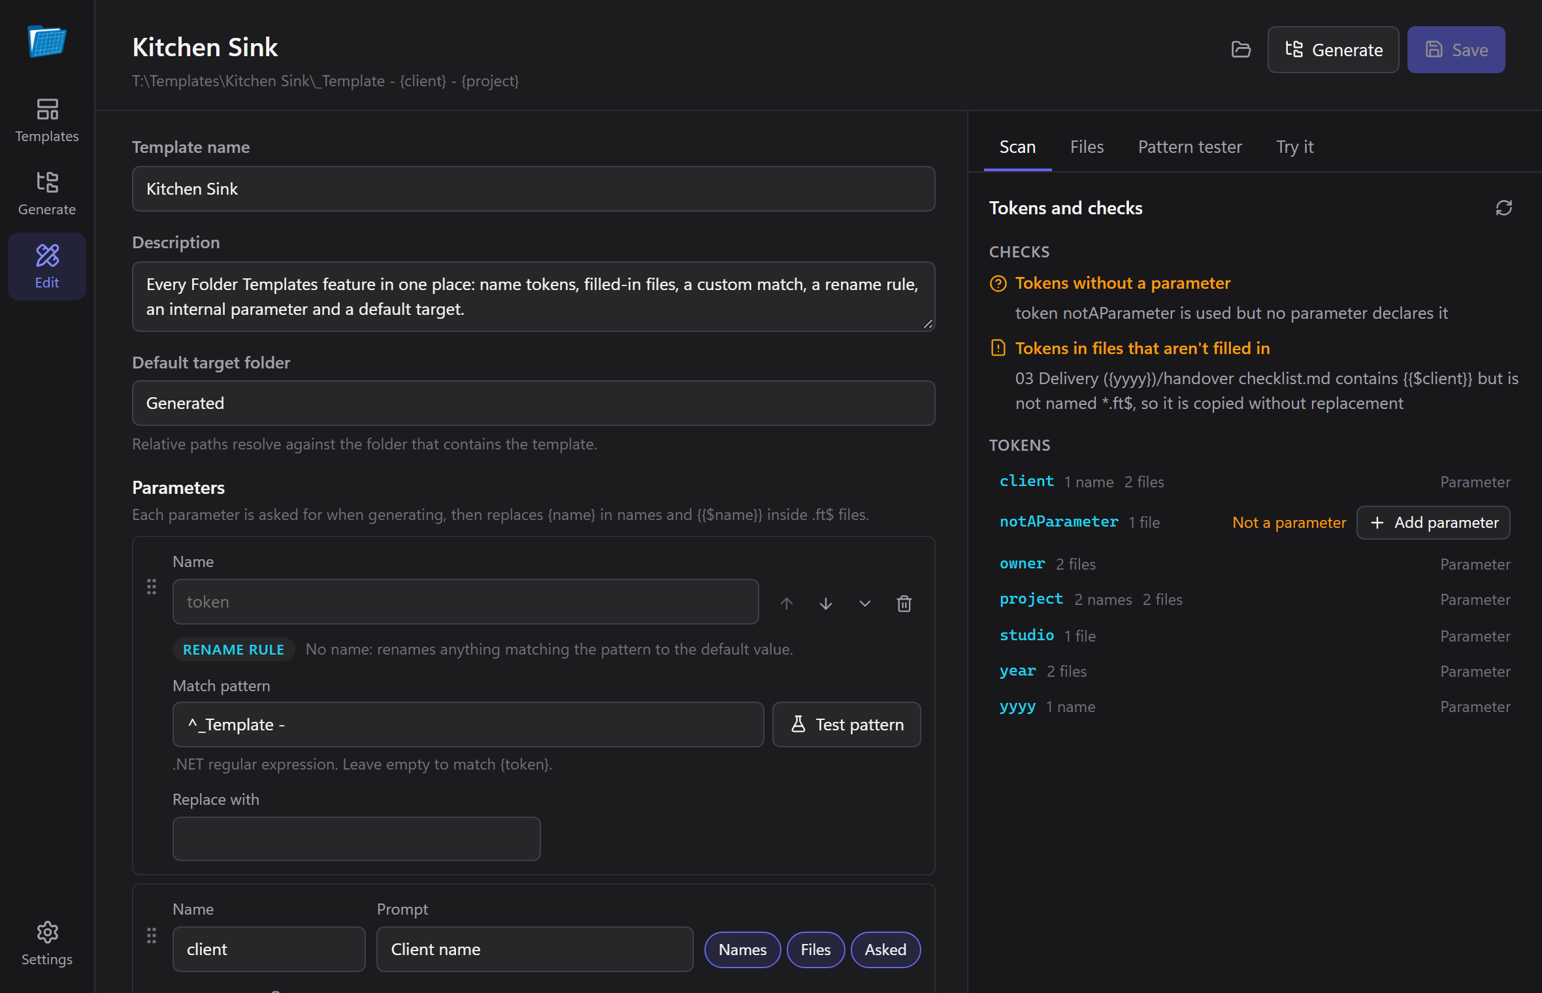Edit the Client name prompt field
Screen dimensions: 1542x993
[x=534, y=949]
